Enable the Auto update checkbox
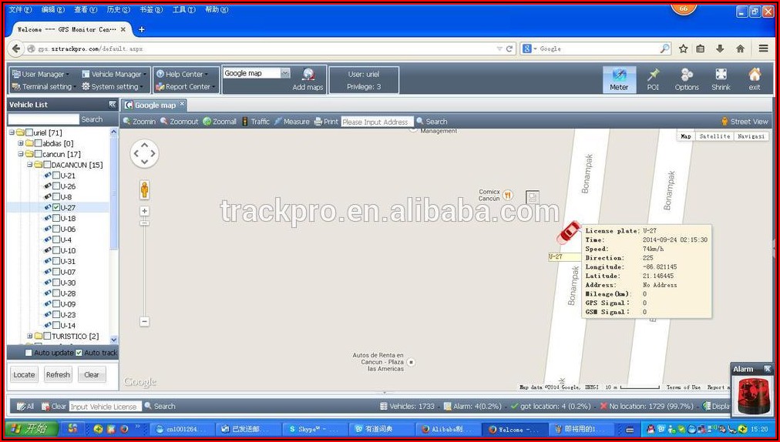 point(29,353)
